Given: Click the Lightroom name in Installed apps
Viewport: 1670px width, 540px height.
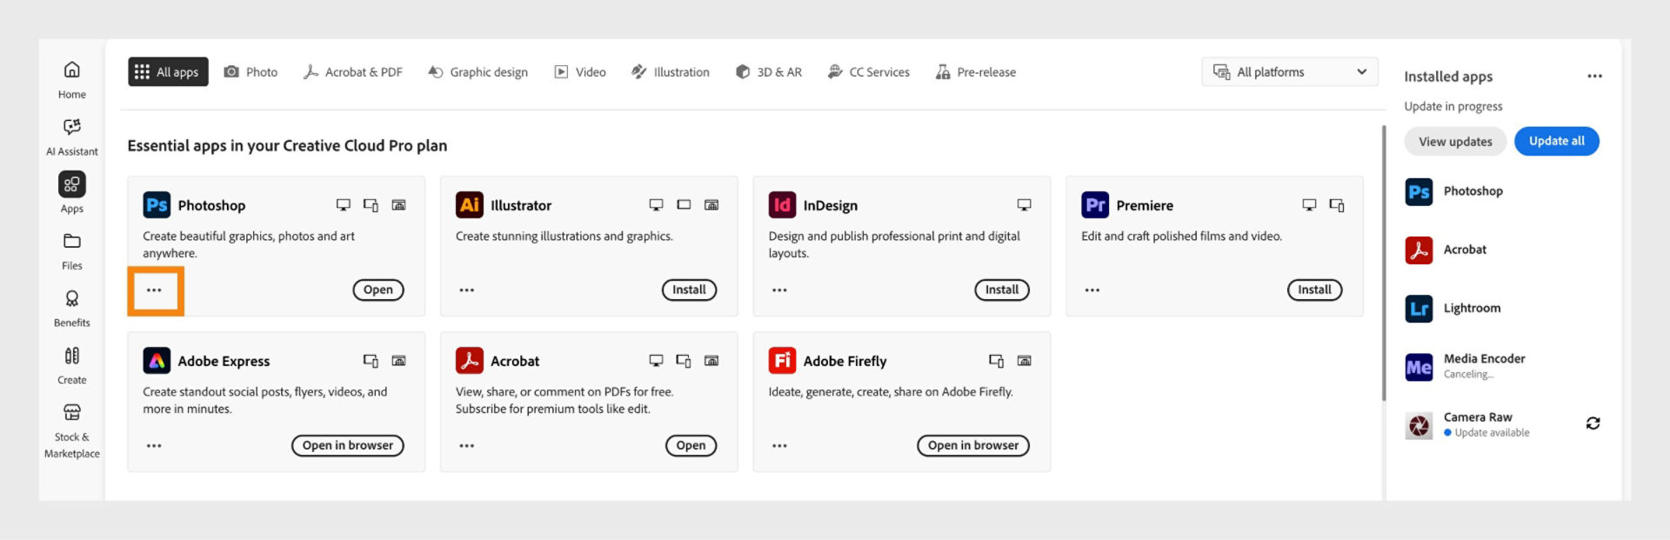Looking at the screenshot, I should (x=1472, y=309).
